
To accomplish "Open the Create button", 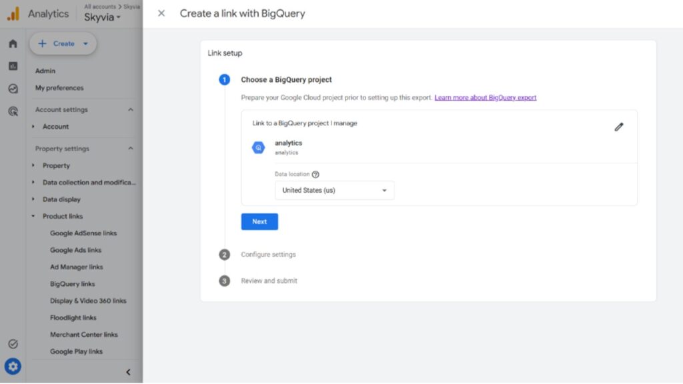I will (x=63, y=43).
